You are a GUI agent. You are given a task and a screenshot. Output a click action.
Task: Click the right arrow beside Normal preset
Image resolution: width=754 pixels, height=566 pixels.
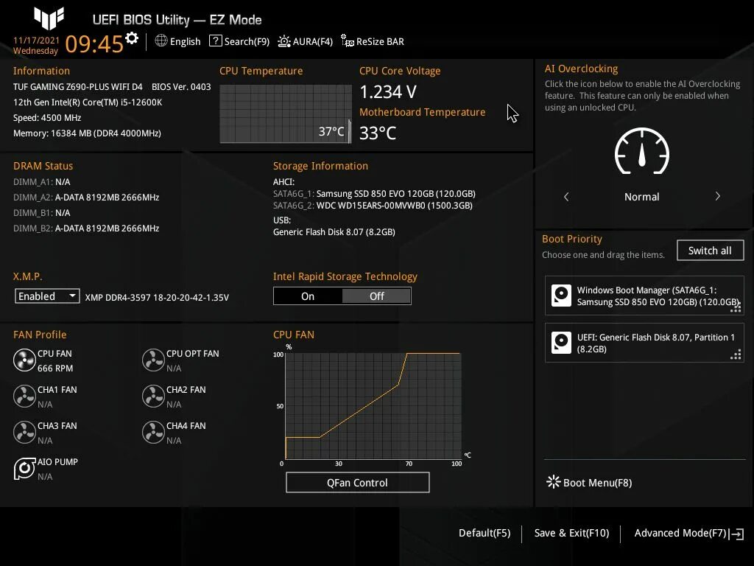coord(717,197)
